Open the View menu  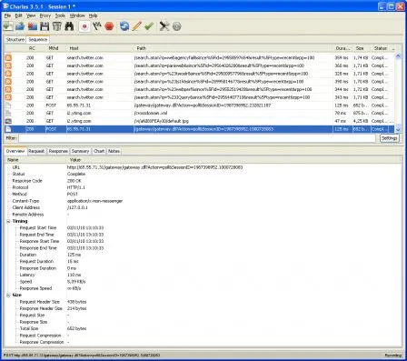point(31,15)
